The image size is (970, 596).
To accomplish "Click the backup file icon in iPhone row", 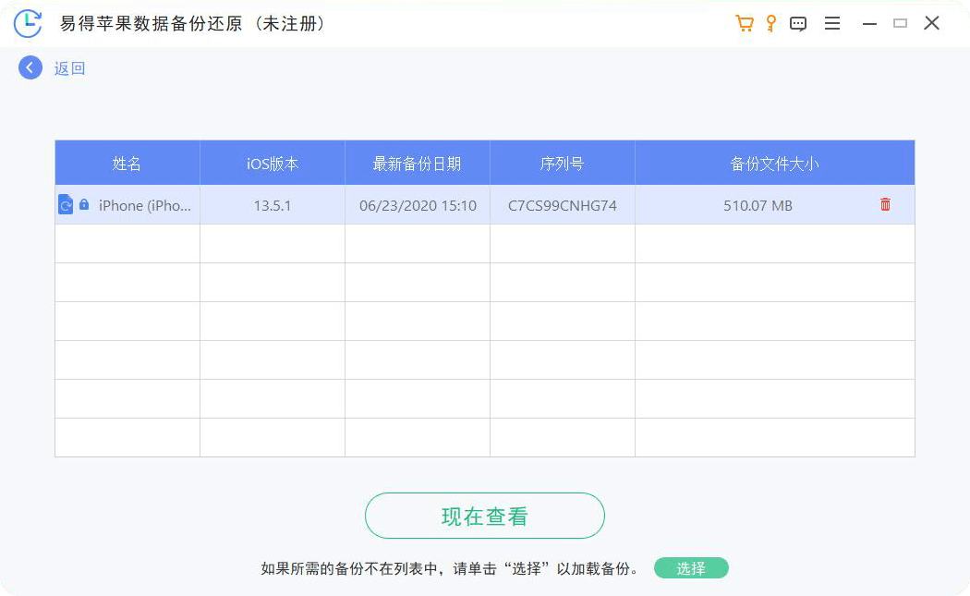I will [x=66, y=204].
